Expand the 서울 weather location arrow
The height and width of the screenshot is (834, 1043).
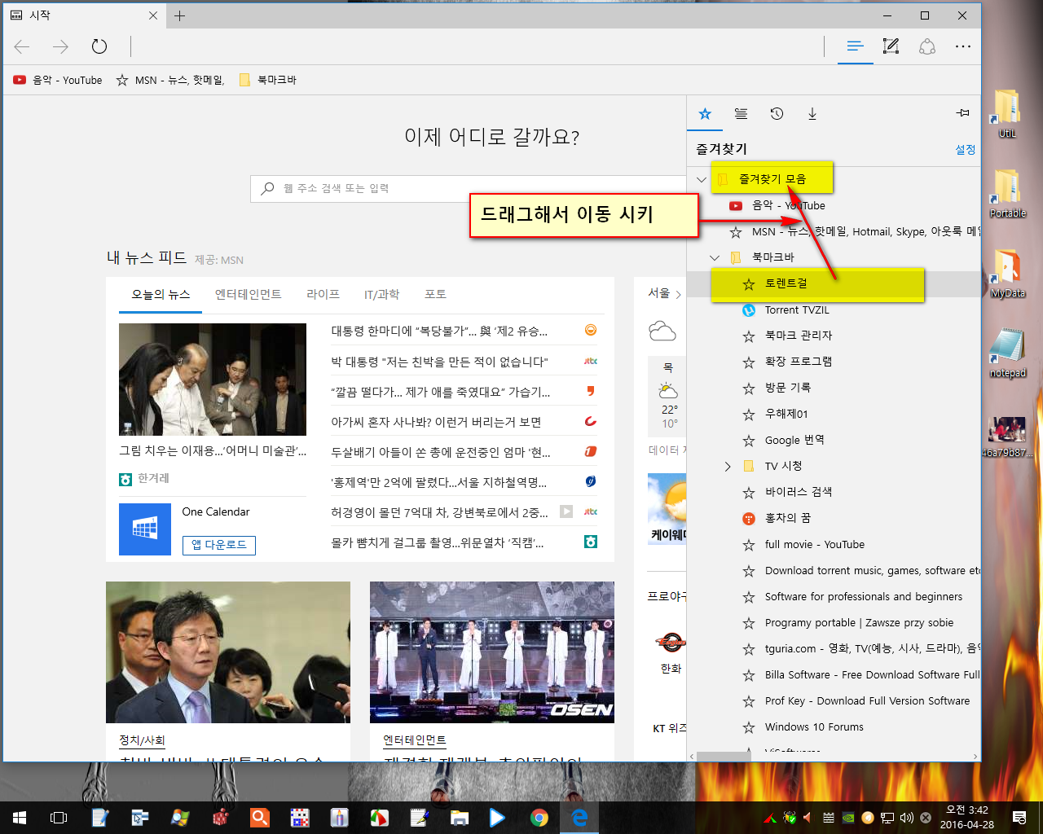678,294
